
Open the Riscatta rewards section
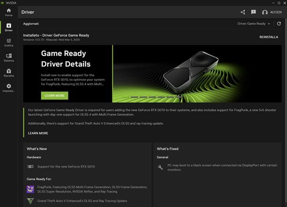coord(8,73)
